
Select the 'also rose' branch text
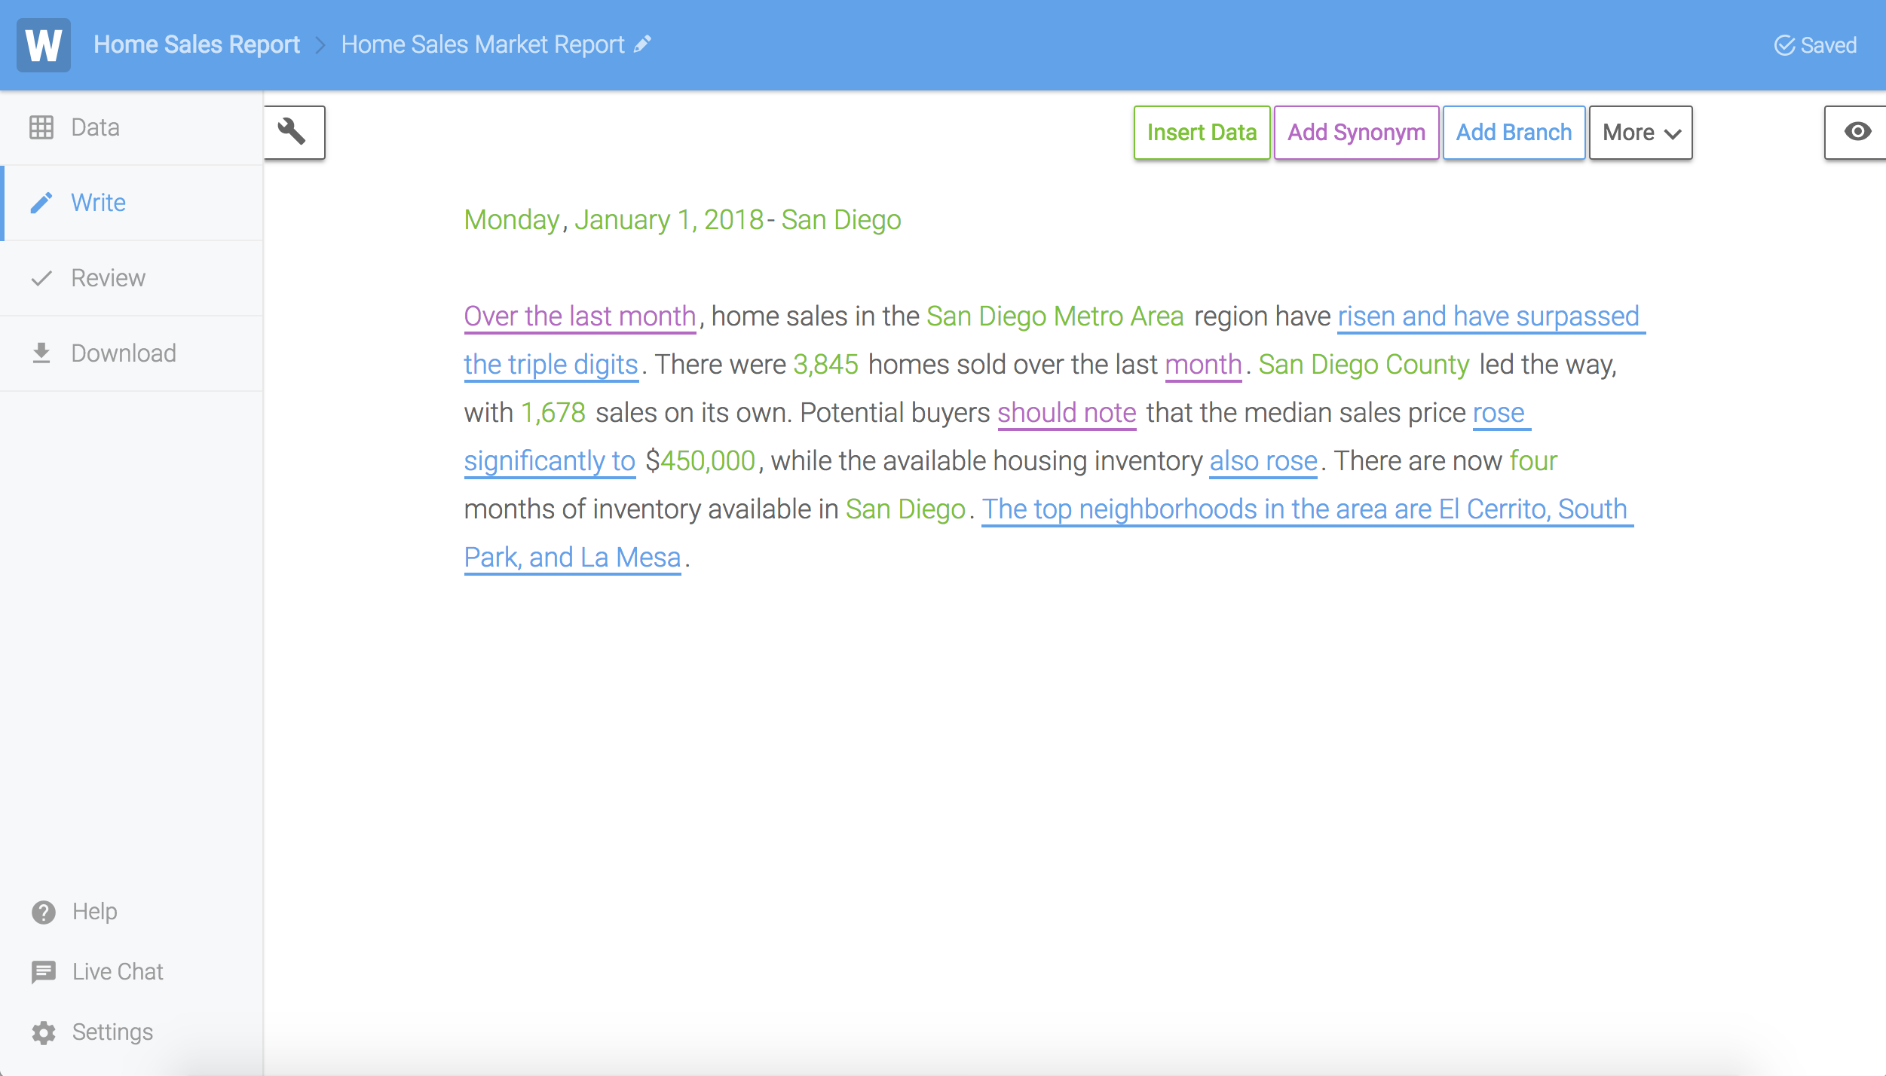pos(1263,461)
